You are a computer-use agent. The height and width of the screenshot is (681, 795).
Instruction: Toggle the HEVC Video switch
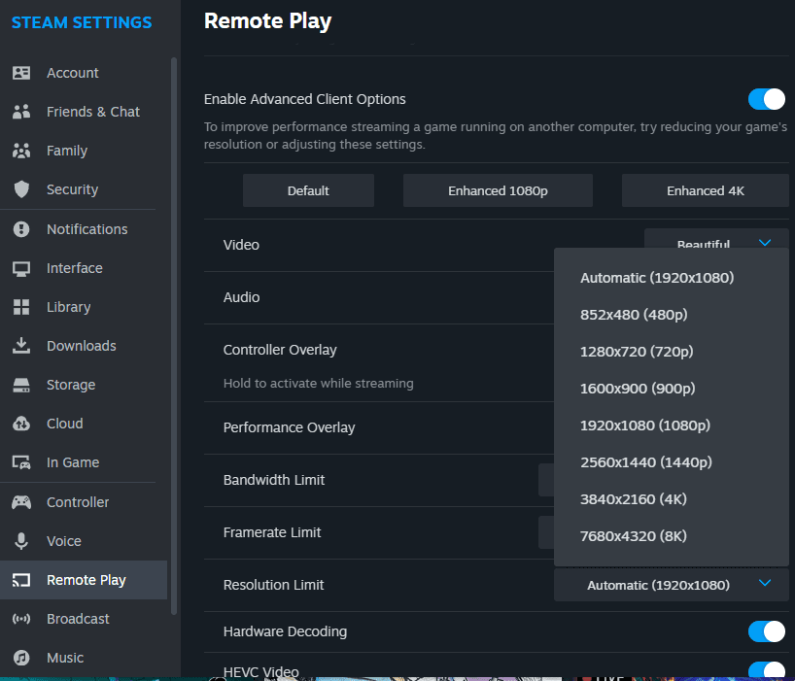tap(766, 670)
